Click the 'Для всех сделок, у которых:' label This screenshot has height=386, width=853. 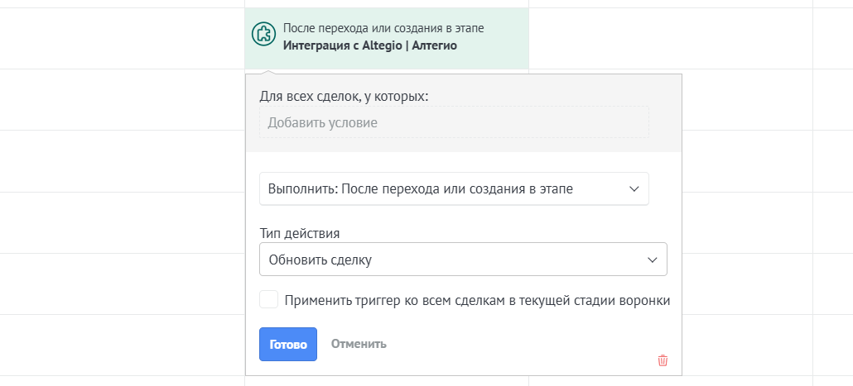coord(345,97)
